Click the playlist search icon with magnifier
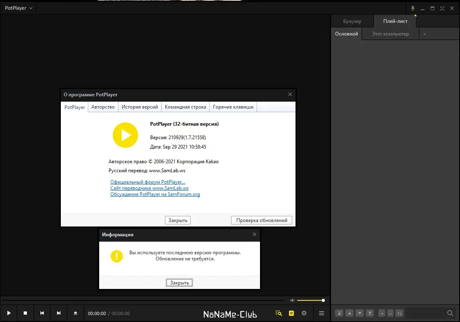 click(279, 313)
